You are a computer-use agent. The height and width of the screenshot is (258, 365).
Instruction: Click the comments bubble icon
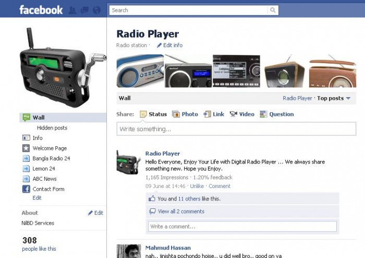tap(152, 212)
